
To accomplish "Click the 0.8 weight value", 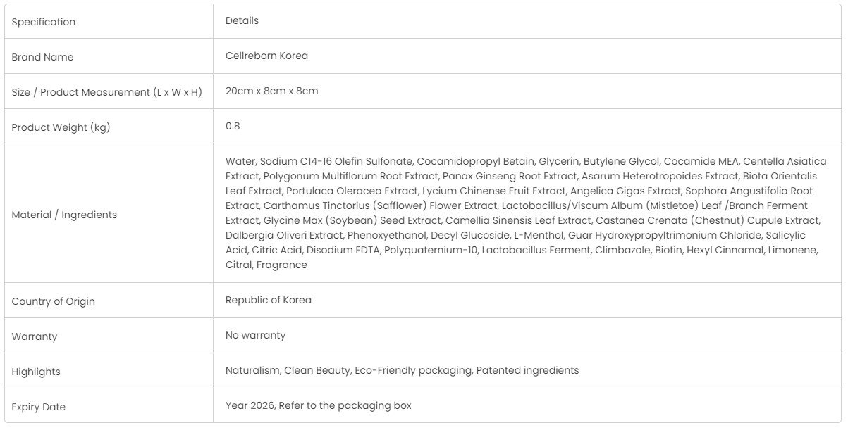I will [x=233, y=126].
